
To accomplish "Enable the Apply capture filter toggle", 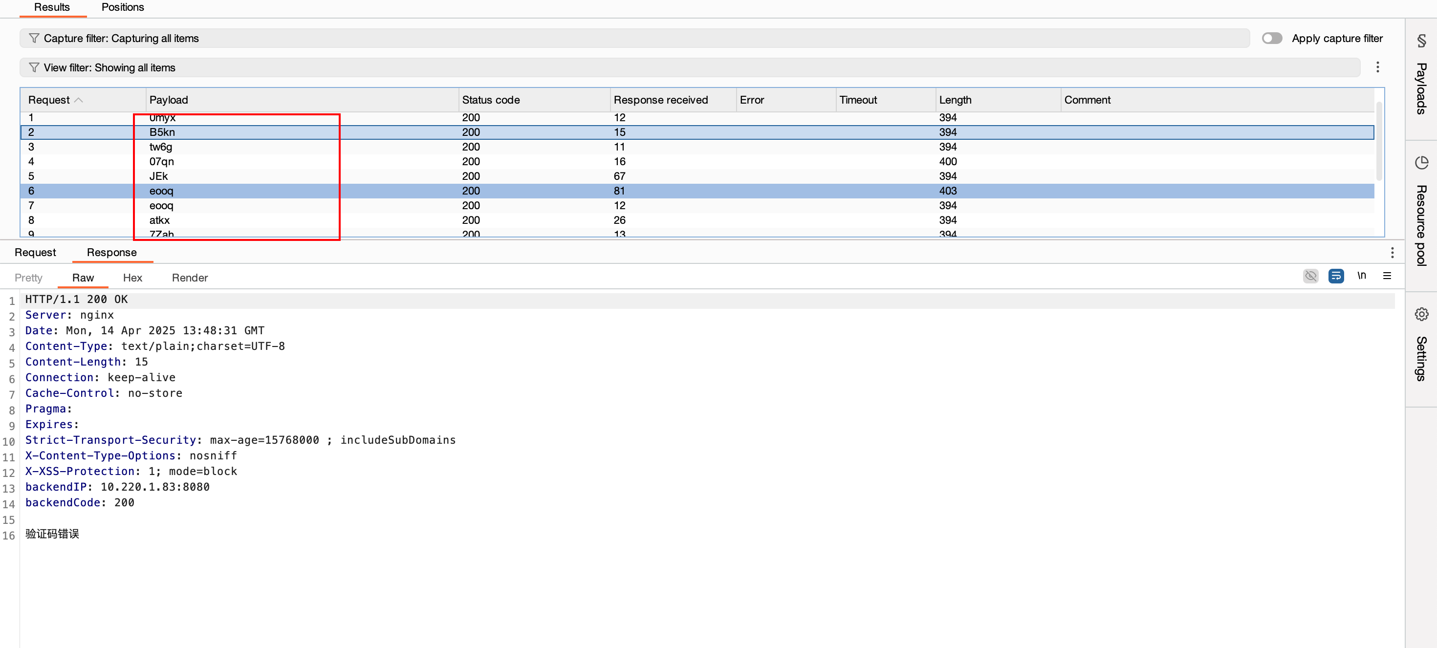I will point(1272,38).
